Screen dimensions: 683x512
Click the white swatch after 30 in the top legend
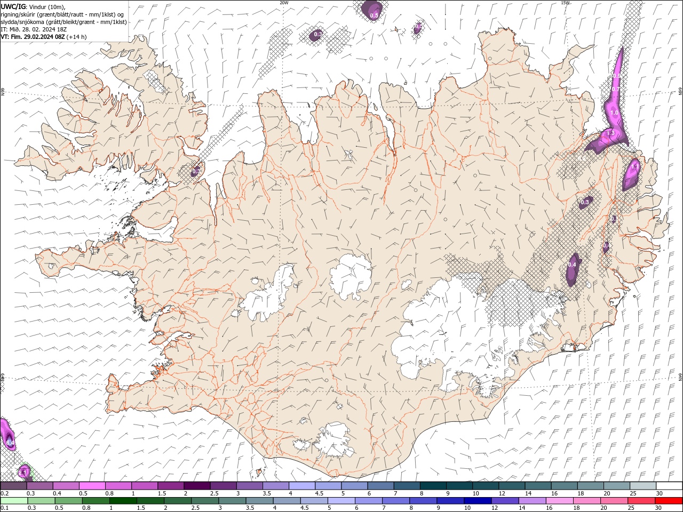tap(669, 485)
